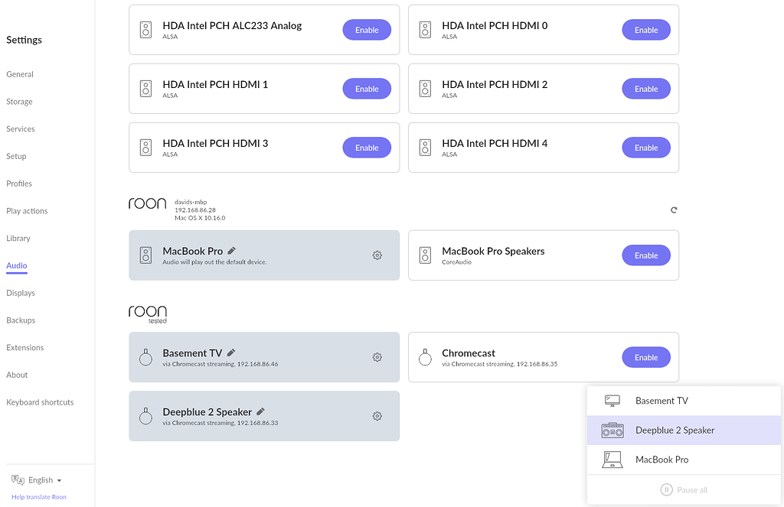784x507 pixels.
Task: Click the boombox icon for Deepblue 2 Speaker
Action: click(x=611, y=430)
